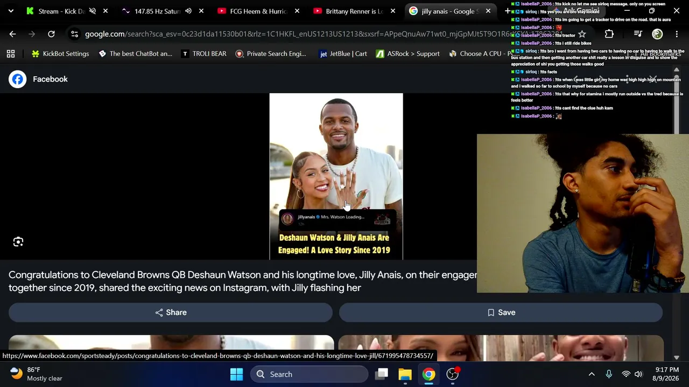Close the 147.85 Hz Saturn tab
689x387 pixels.
coord(201,11)
